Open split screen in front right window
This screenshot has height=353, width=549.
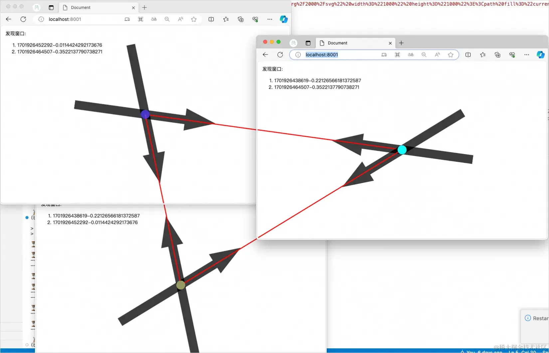tap(468, 55)
